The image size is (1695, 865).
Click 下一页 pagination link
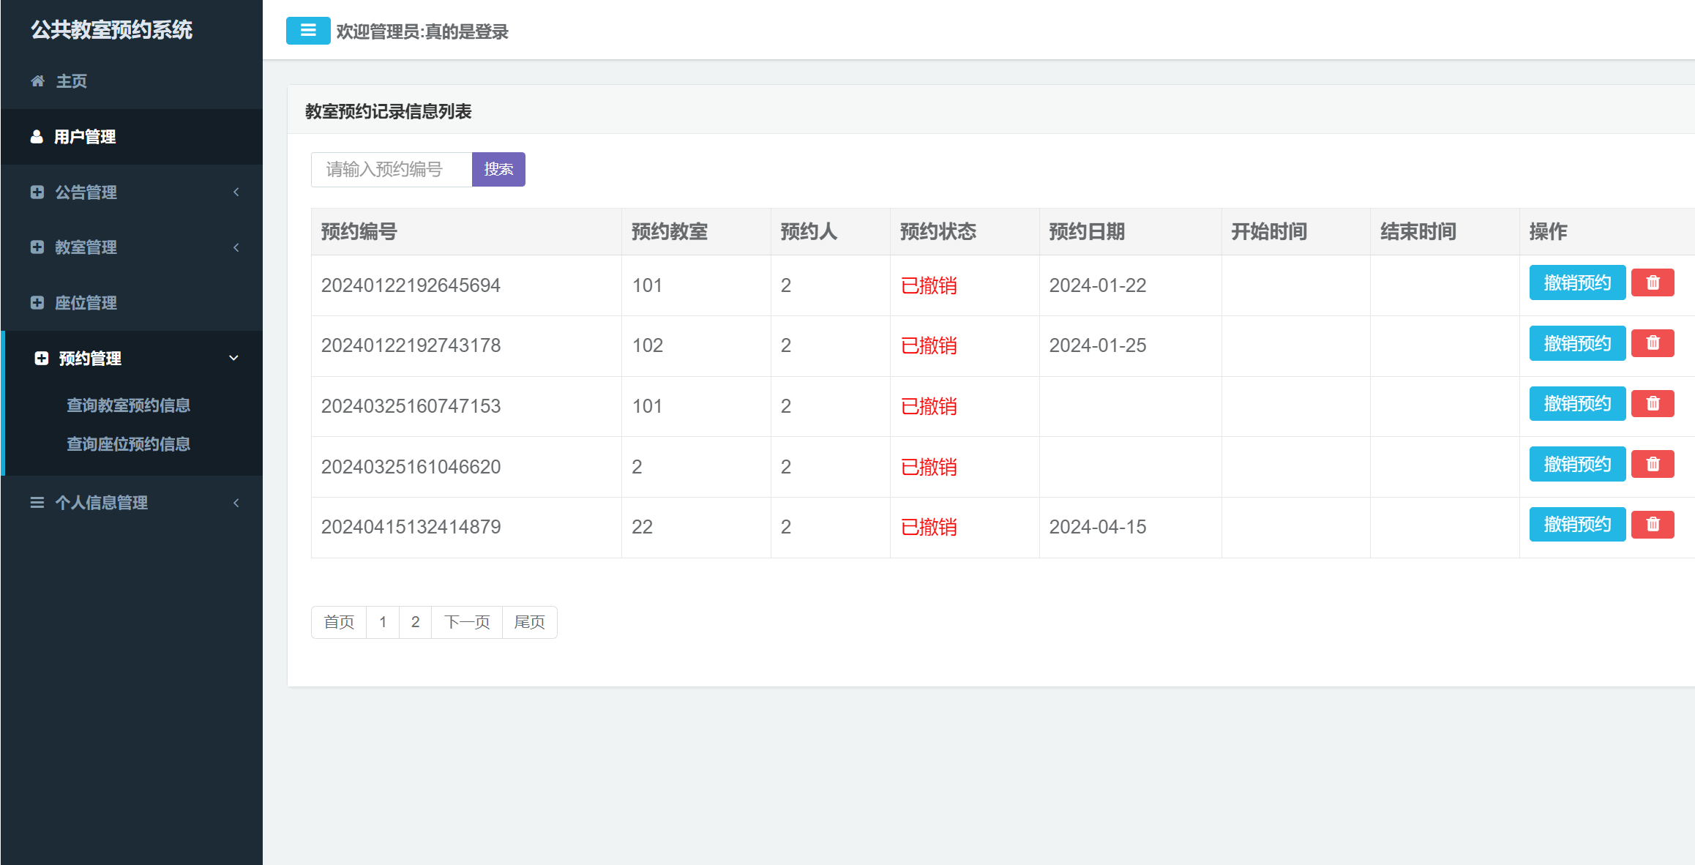[x=467, y=622]
